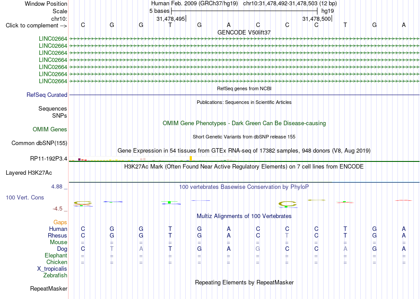Select the Rhesus species row label
Image resolution: width=420 pixels, height=299 pixels.
click(57, 235)
